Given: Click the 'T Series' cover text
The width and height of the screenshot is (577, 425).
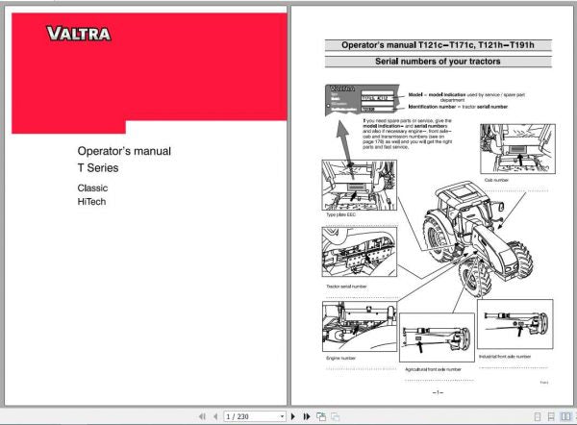Looking at the screenshot, I should [x=98, y=168].
